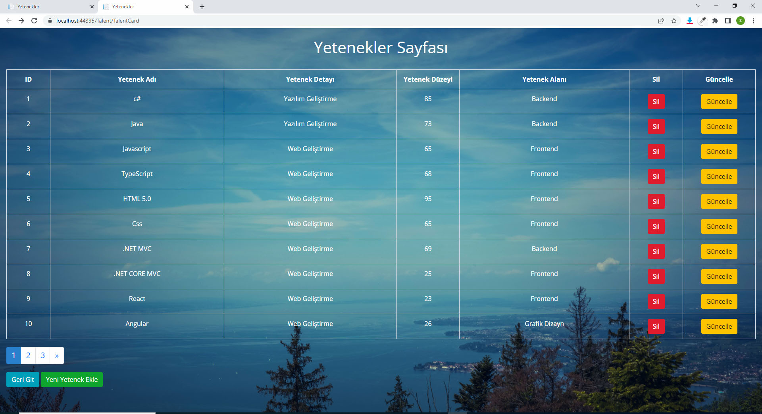The height and width of the screenshot is (414, 762).
Task: Click the Yetenek Detayı header
Action: click(x=310, y=79)
